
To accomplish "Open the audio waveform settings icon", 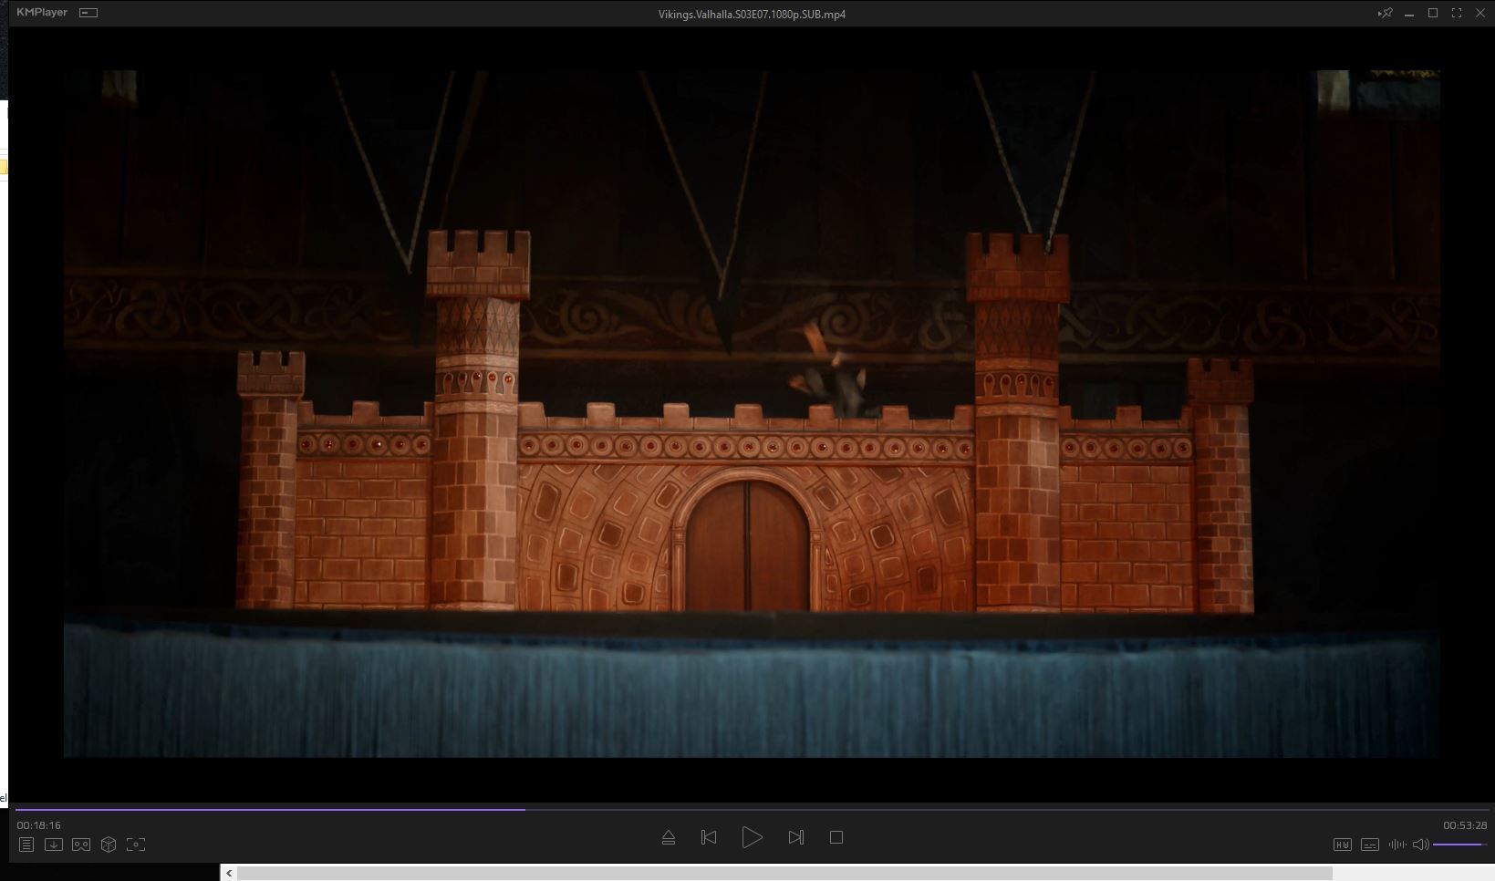I will point(1396,845).
